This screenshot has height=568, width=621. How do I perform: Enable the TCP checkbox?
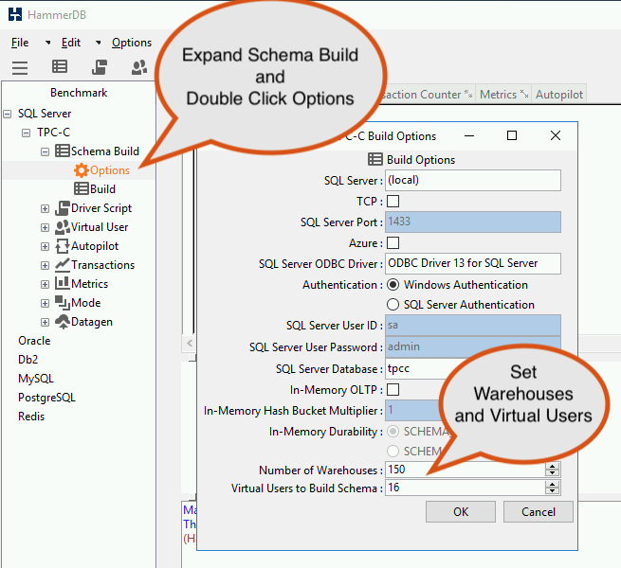(393, 202)
